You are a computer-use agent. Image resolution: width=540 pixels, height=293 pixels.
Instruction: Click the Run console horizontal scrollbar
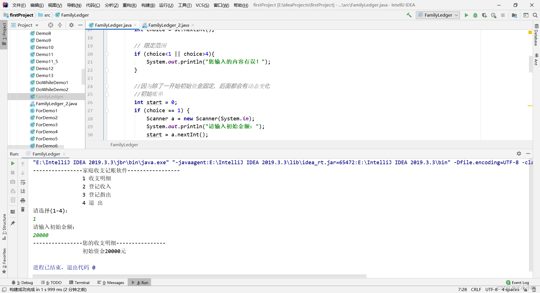tap(199, 276)
